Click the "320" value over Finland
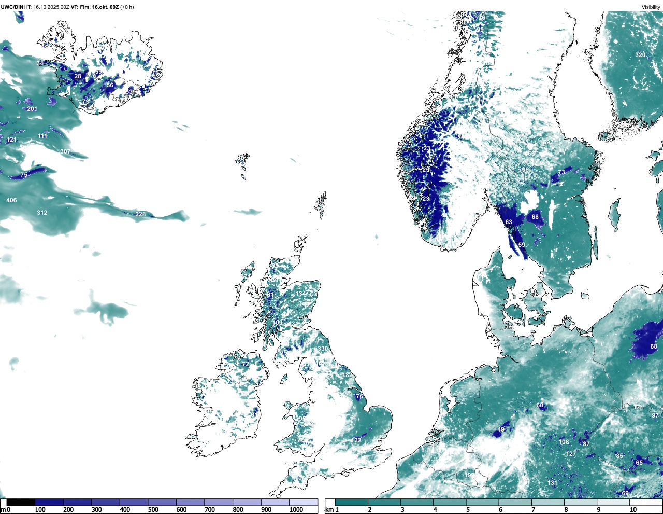This screenshot has width=663, height=514. [641, 55]
